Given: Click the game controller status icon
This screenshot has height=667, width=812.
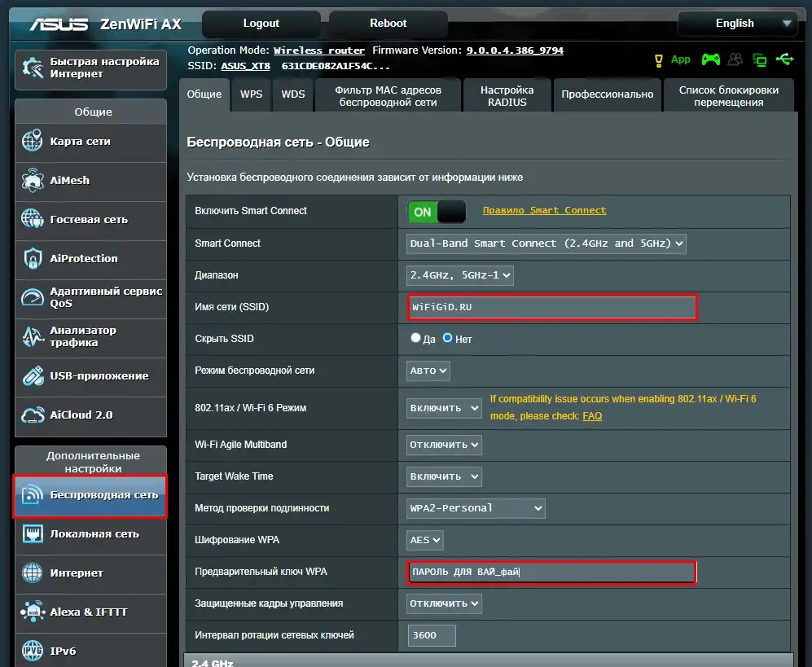Looking at the screenshot, I should point(711,59).
